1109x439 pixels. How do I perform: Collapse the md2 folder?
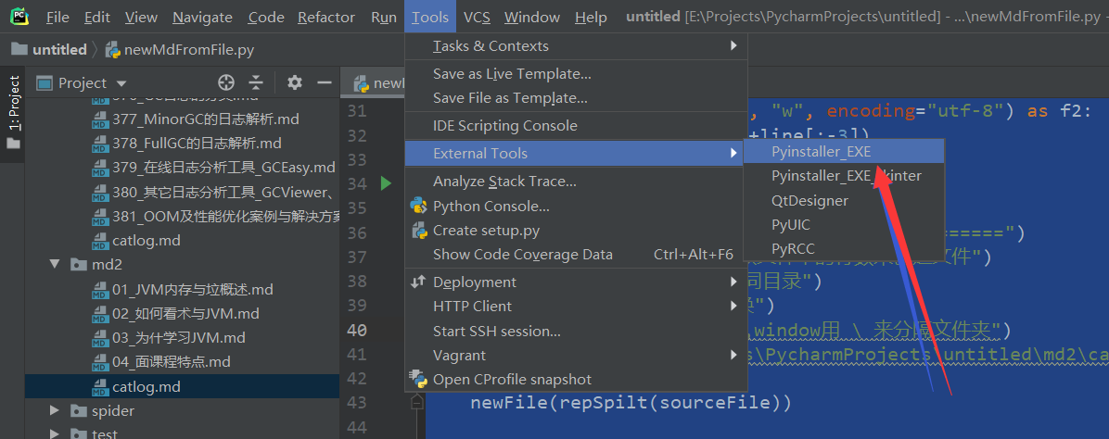(x=55, y=265)
